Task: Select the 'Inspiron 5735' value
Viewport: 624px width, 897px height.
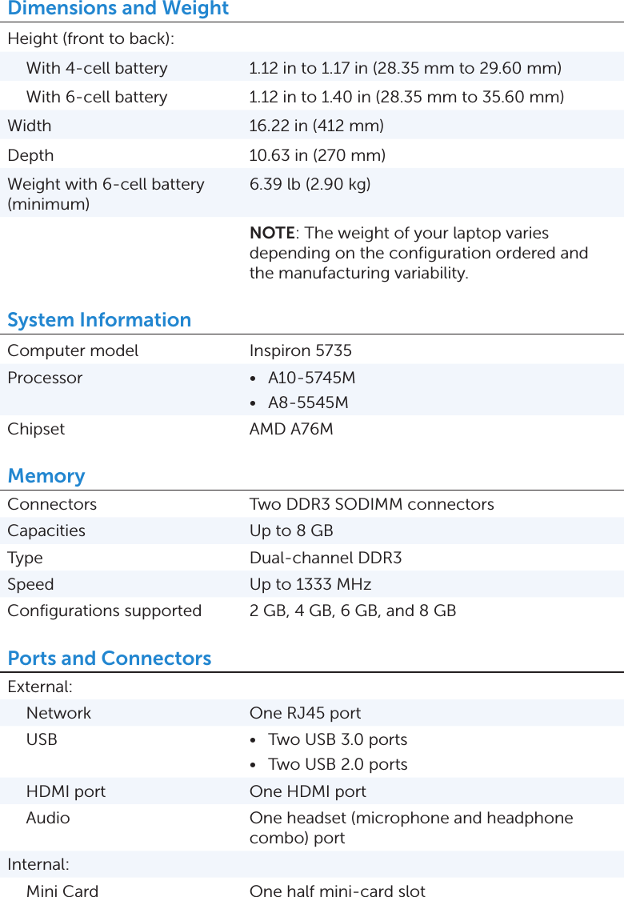Action: (x=301, y=350)
